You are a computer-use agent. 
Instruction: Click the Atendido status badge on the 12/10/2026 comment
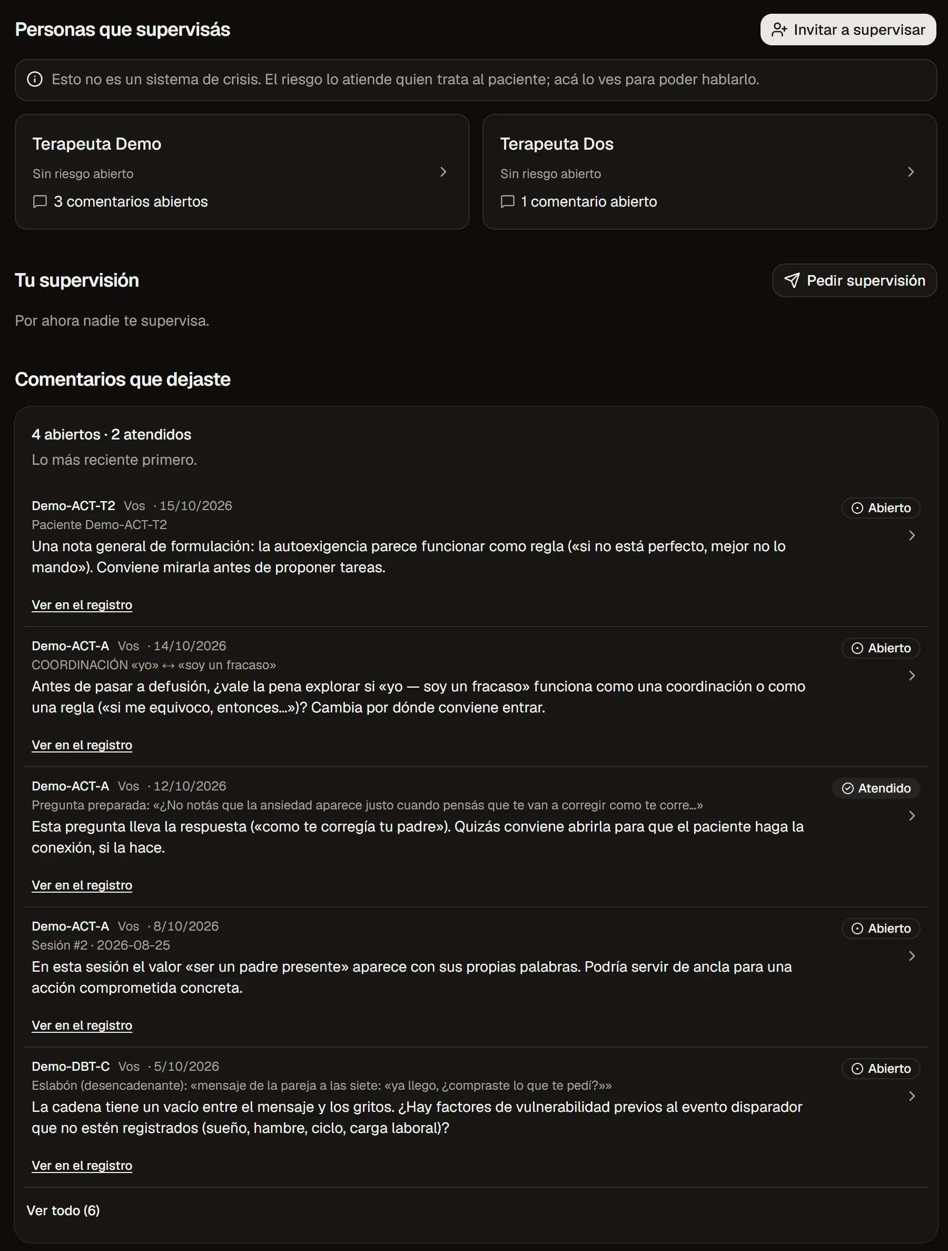876,788
